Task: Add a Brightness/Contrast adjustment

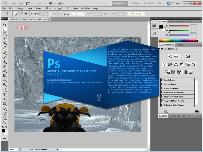Action: pyautogui.click(x=170, y=56)
